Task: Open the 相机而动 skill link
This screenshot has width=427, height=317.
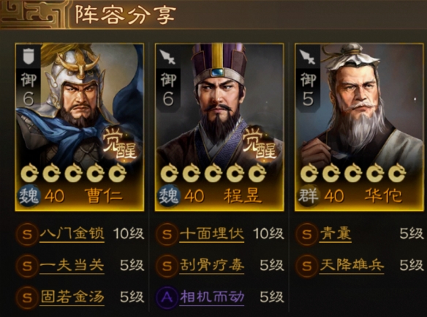Action: 212,297
